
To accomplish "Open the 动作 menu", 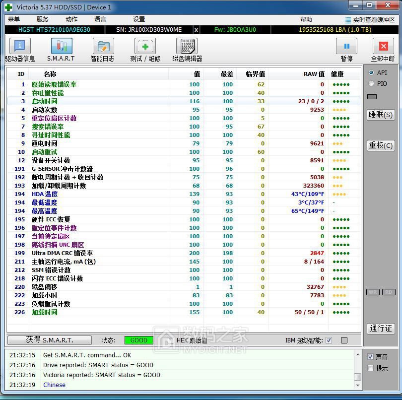I will point(71,19).
